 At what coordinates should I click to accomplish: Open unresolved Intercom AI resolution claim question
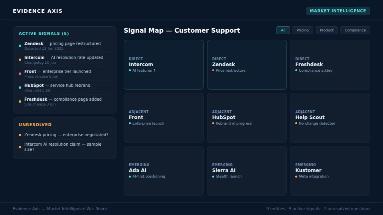65,147
